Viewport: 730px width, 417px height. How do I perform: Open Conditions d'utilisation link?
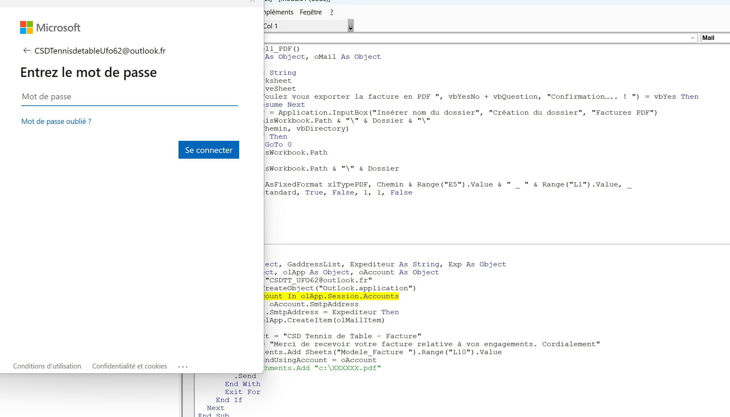tap(47, 366)
